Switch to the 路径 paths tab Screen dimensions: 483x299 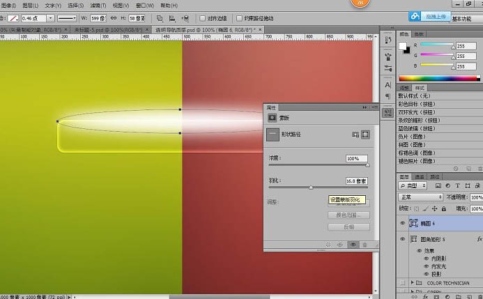[434, 177]
